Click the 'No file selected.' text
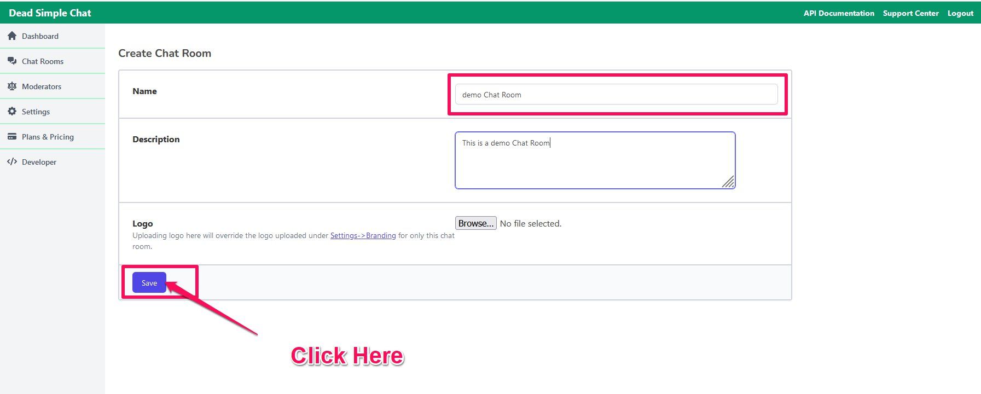 pos(530,223)
